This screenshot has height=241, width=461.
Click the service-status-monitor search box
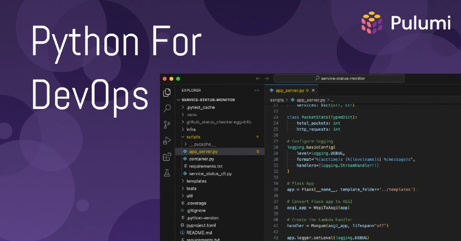click(339, 78)
